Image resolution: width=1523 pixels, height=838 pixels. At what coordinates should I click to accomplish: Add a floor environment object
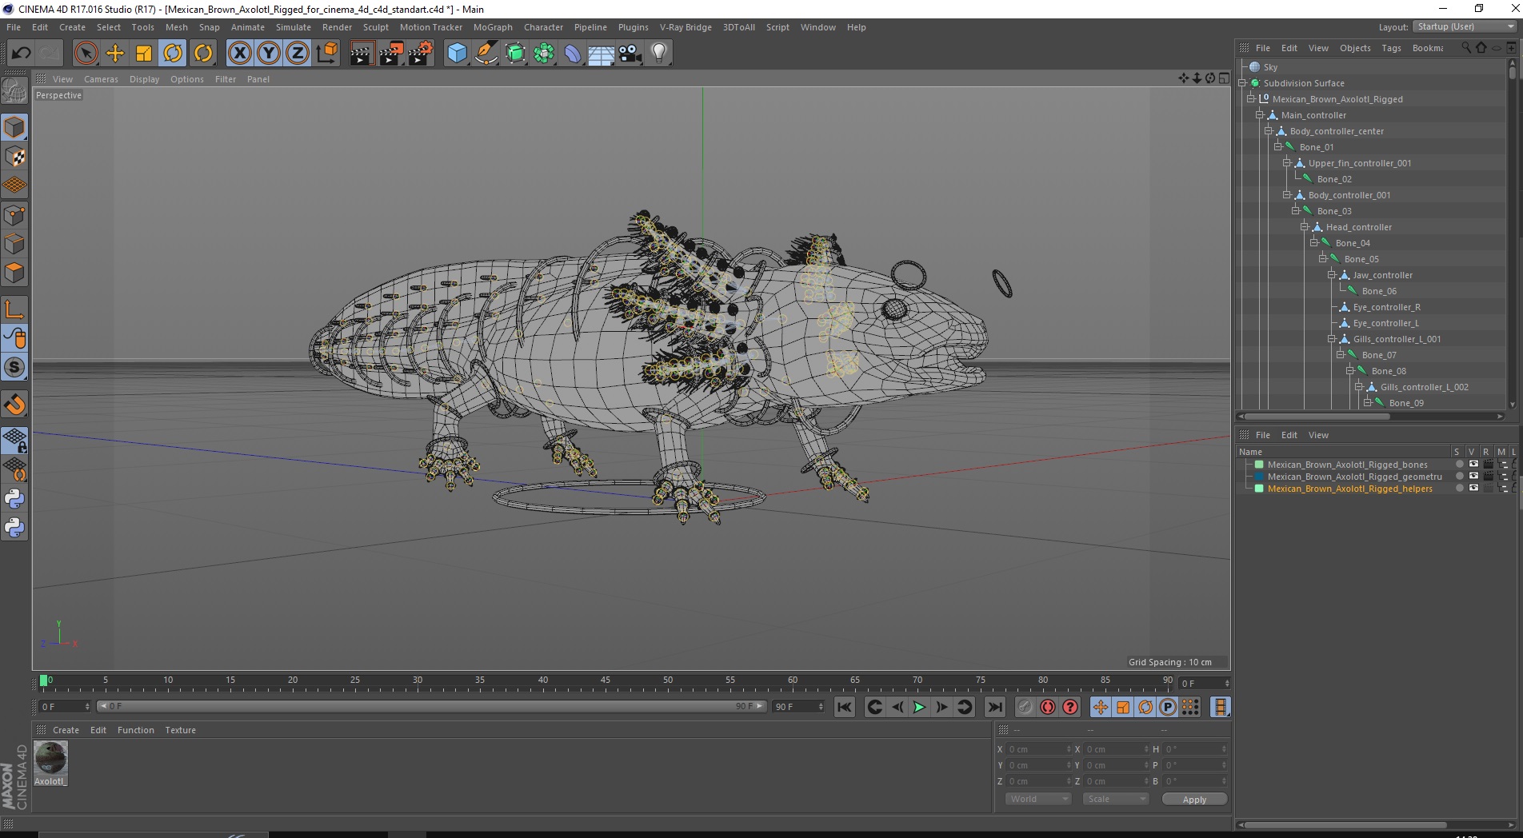(602, 54)
